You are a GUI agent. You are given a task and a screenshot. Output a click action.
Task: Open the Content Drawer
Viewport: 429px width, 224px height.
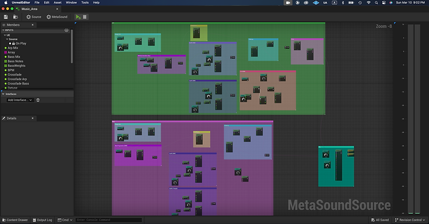click(15, 220)
